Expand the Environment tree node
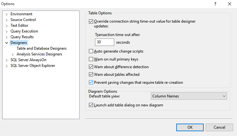Screen dimensions: 237x136 click(6, 14)
